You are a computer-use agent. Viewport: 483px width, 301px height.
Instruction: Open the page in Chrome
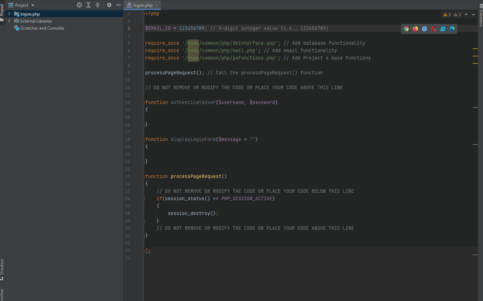(406, 29)
